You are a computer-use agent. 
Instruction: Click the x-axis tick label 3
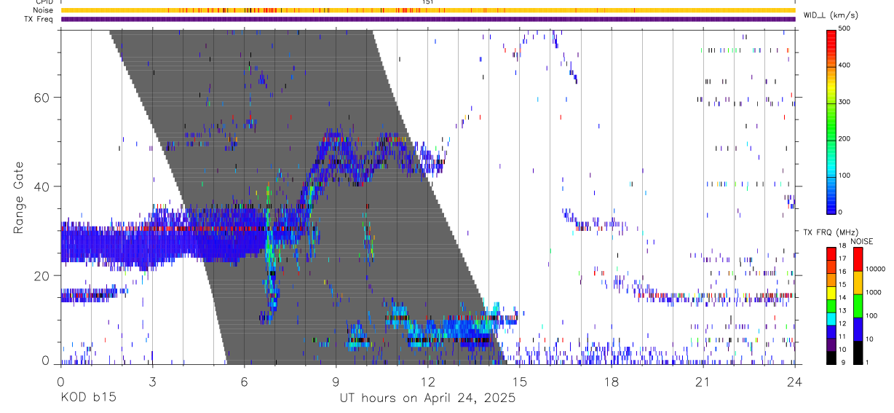point(152,381)
